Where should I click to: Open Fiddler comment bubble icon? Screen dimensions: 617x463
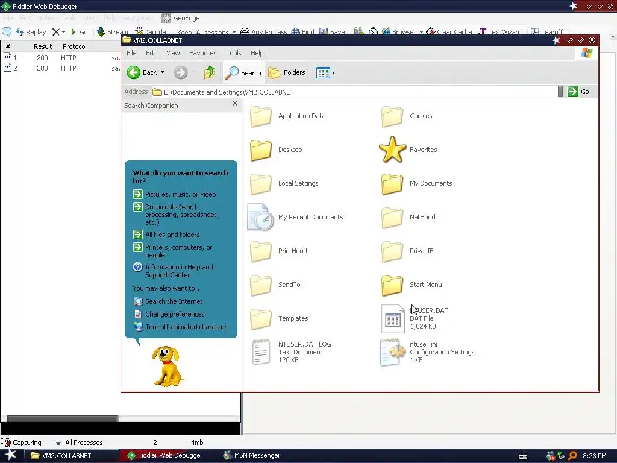(7, 32)
